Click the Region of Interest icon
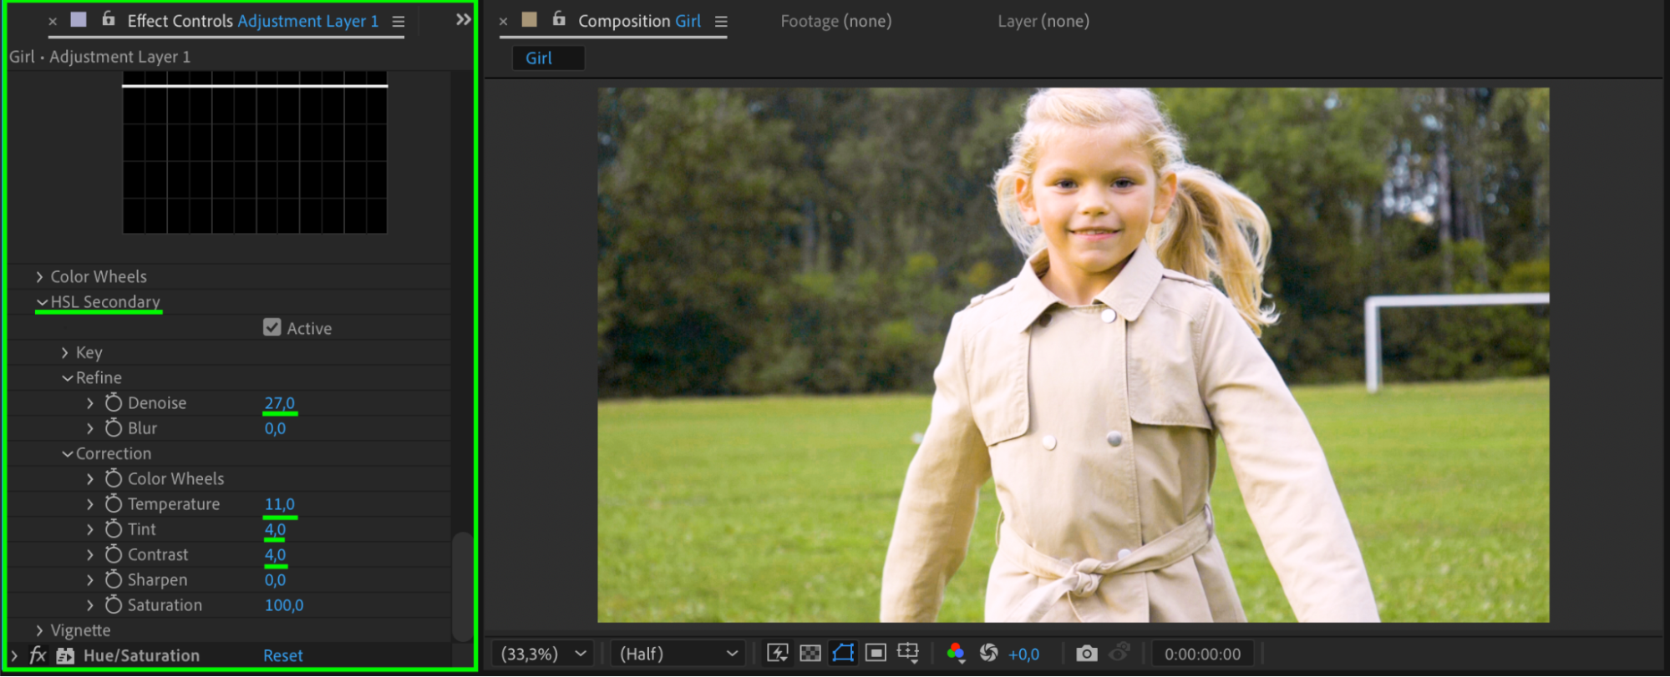1670x677 pixels. (876, 653)
